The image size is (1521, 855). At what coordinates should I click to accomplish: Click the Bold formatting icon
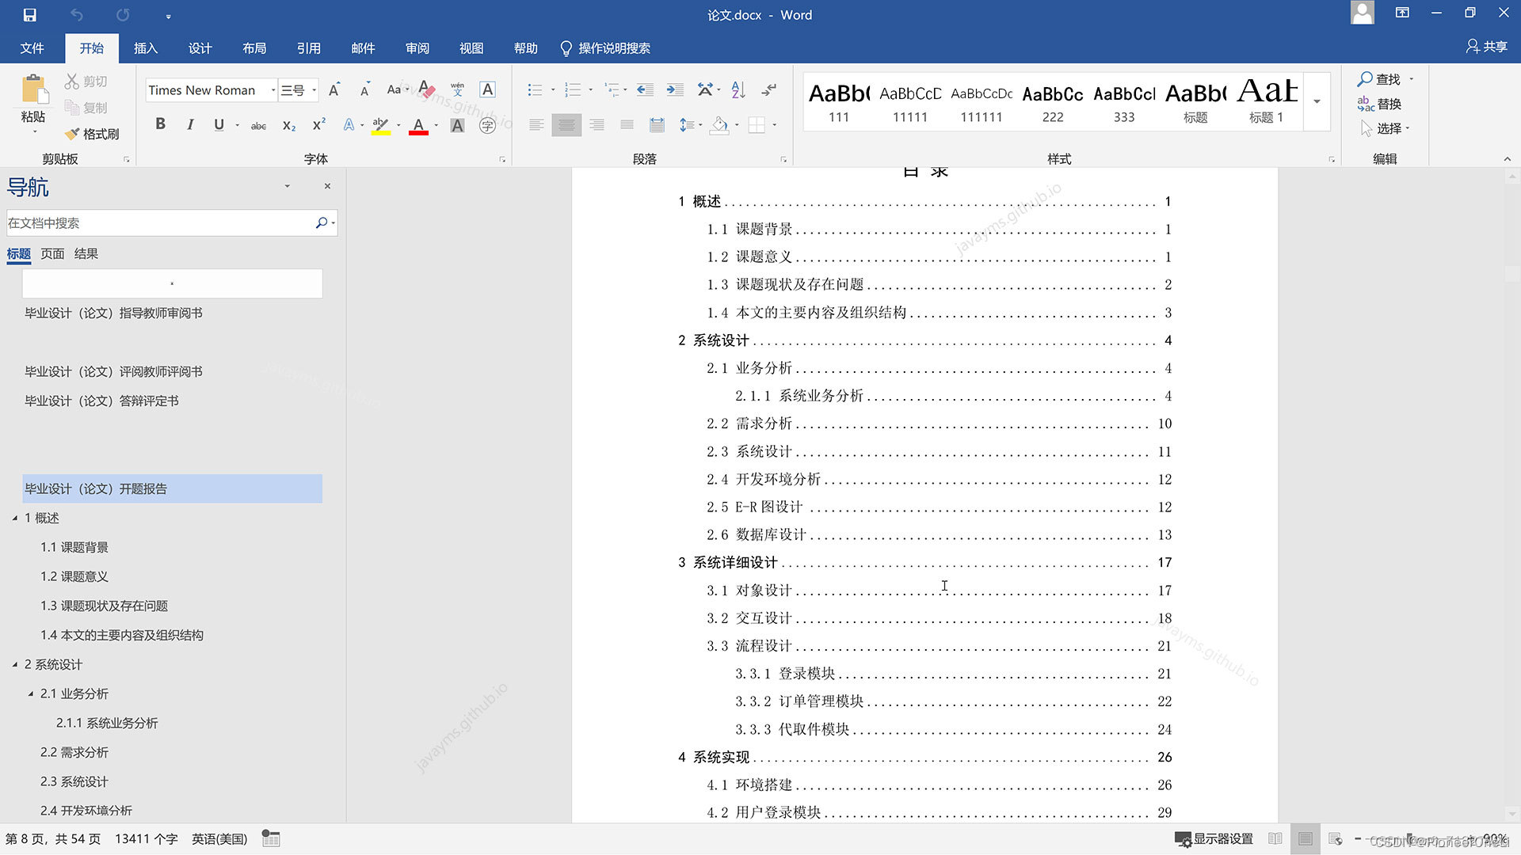coord(160,127)
